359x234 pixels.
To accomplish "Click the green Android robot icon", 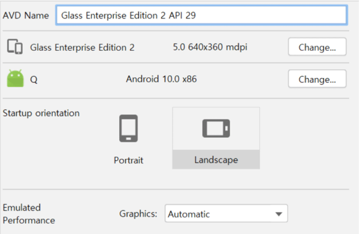I will (x=15, y=78).
